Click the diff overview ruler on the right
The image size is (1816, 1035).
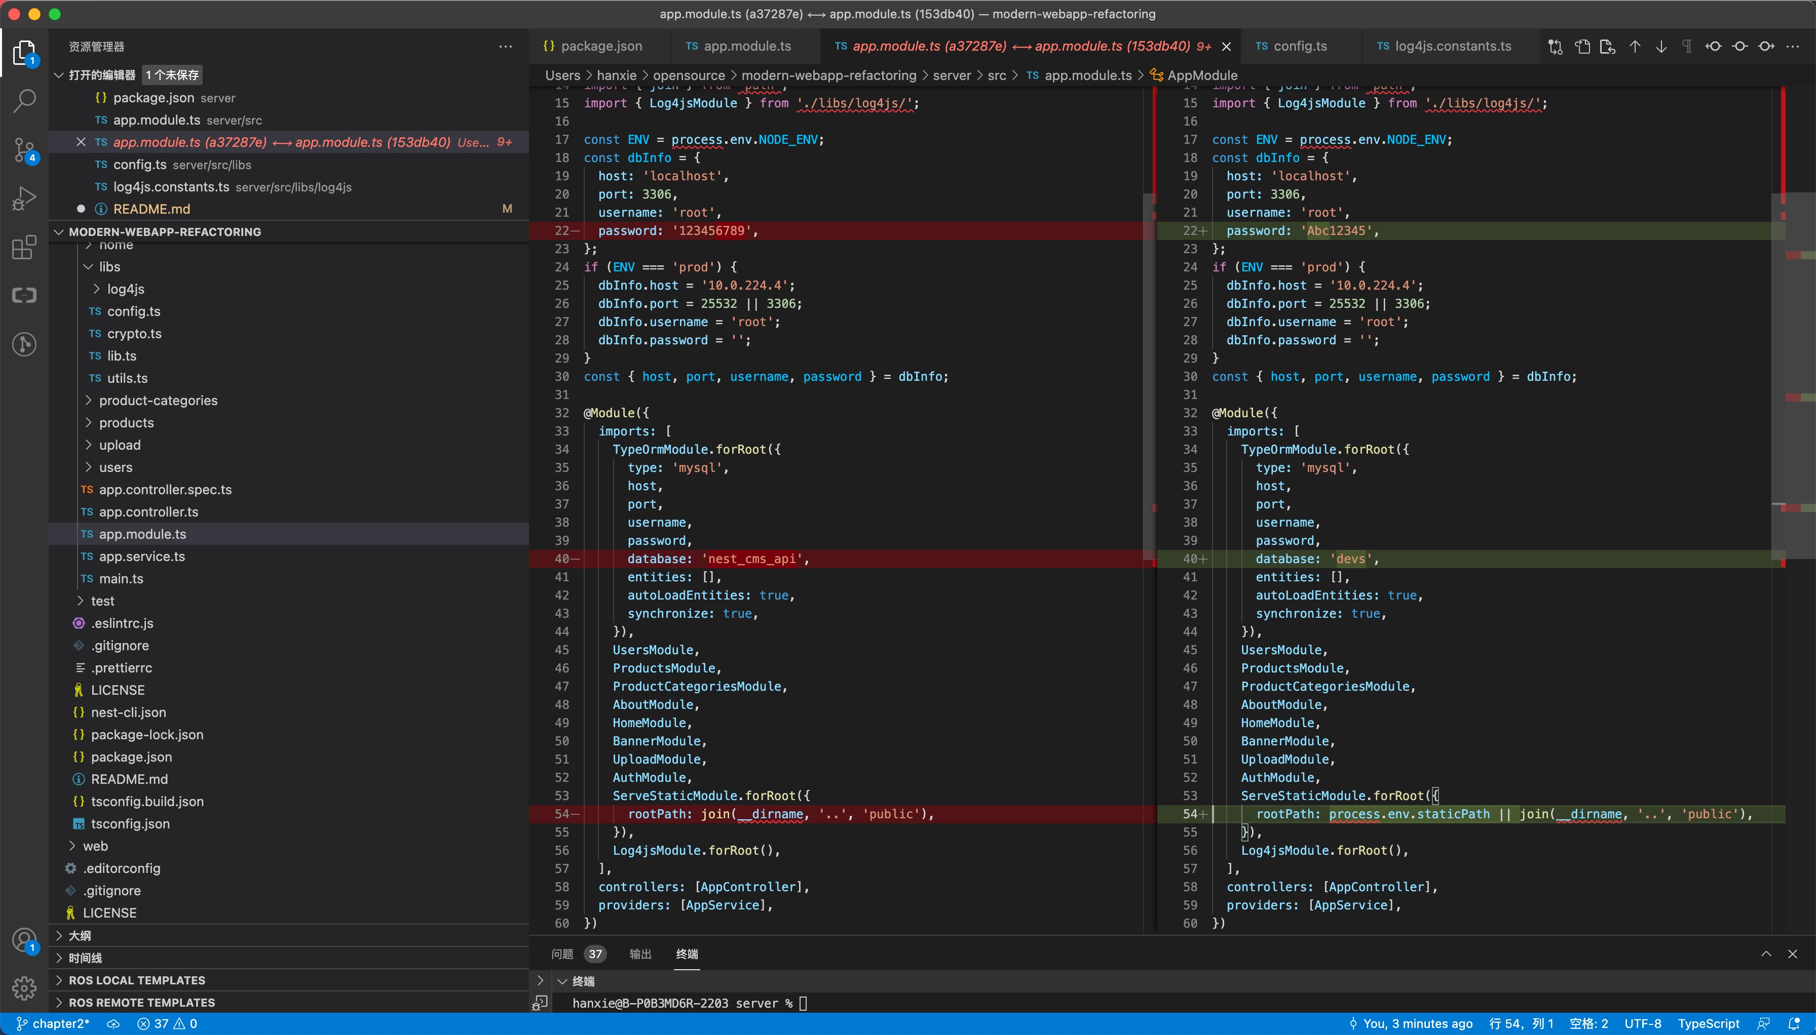(x=1800, y=398)
